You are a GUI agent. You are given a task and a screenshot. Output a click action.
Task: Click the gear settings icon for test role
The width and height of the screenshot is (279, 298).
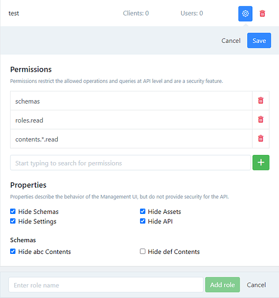pyautogui.click(x=245, y=14)
